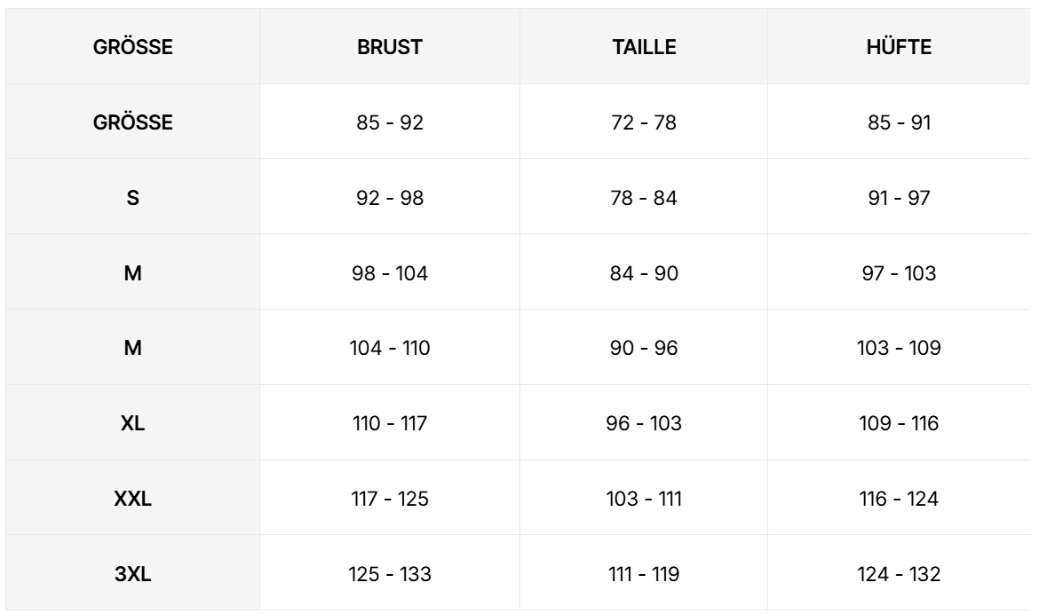Screen dimensions: 1039x614
Task: Select the 109 - 116 hip cell
Action: tap(900, 423)
